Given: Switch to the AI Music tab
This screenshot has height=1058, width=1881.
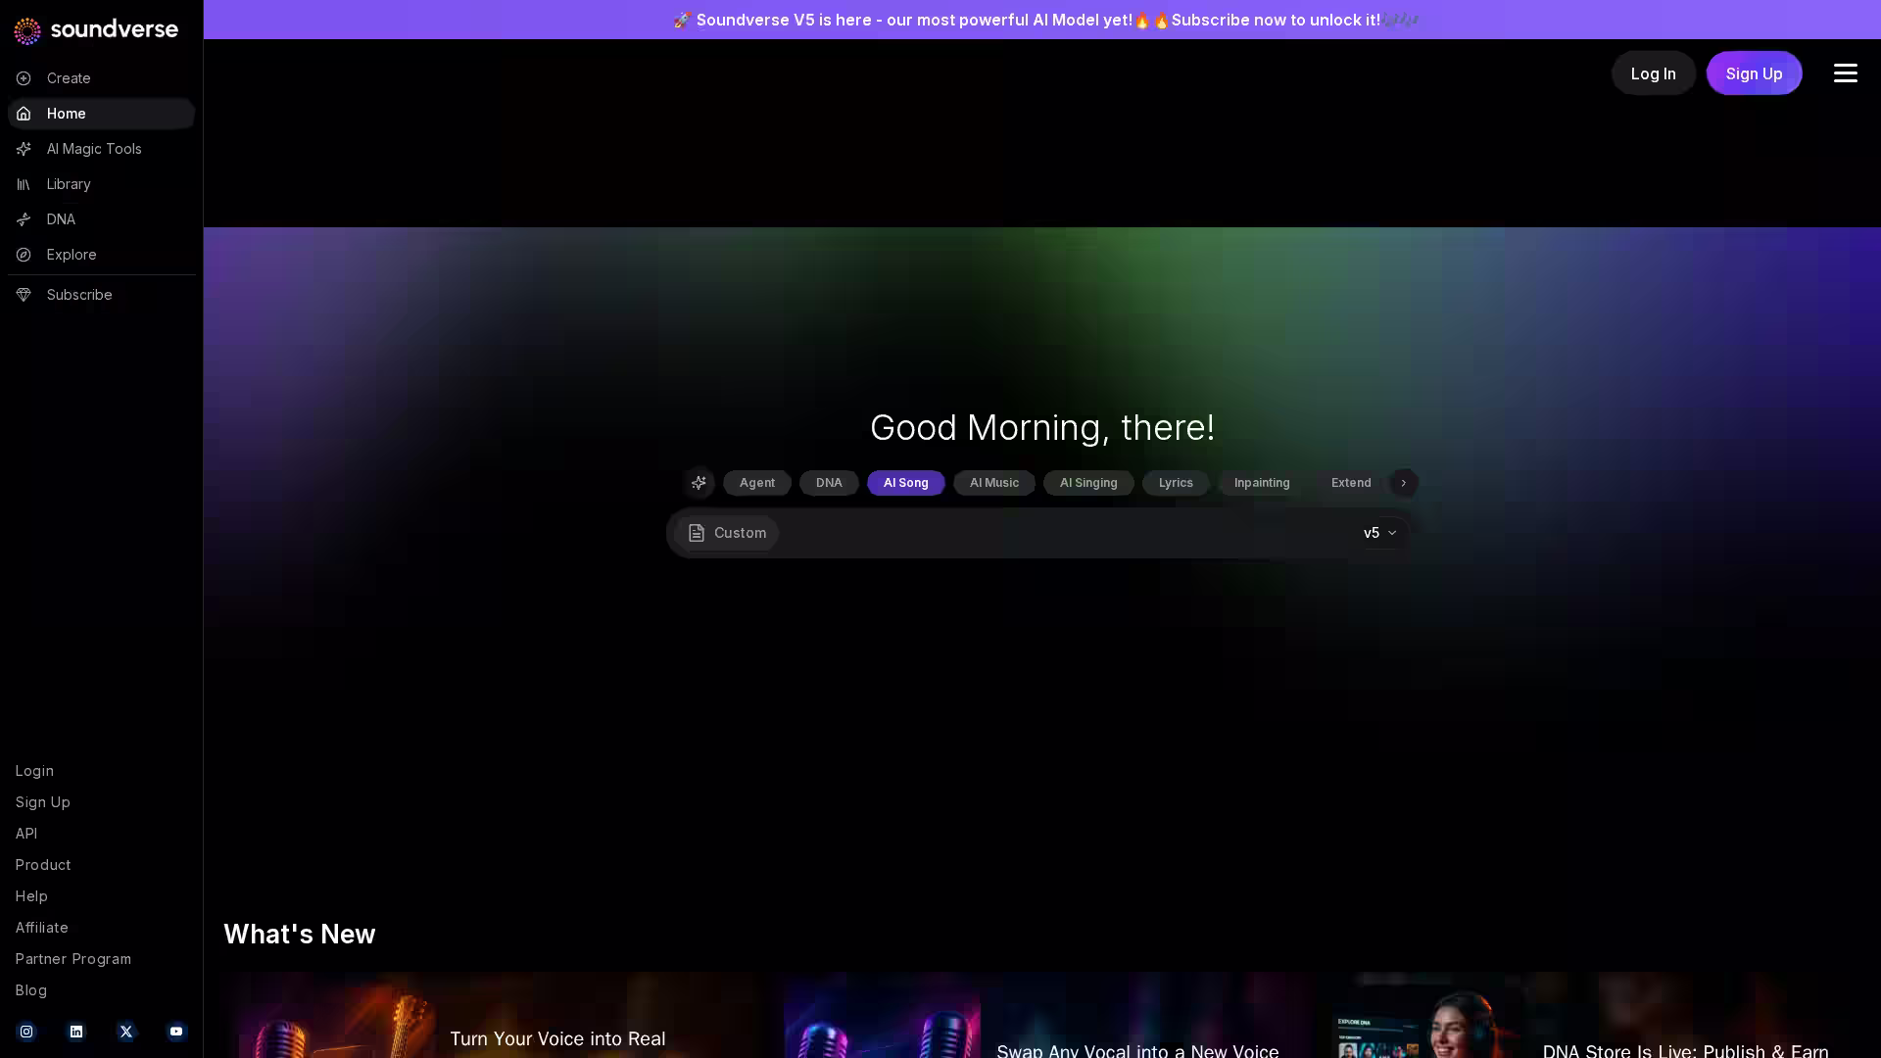Looking at the screenshot, I should click(993, 483).
